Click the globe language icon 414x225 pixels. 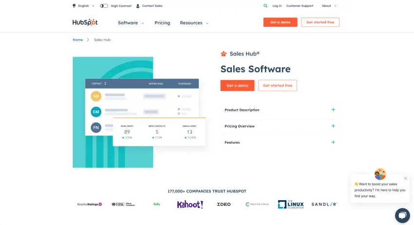click(x=74, y=5)
